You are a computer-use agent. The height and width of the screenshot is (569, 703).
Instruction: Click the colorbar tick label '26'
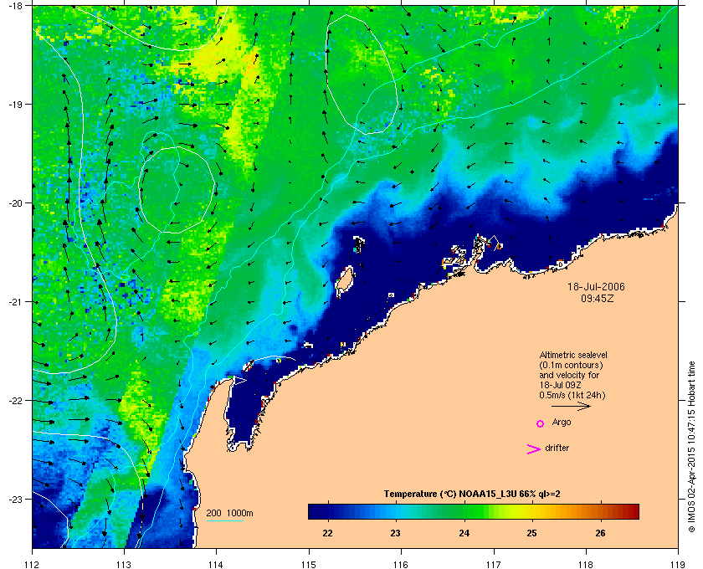pos(600,533)
